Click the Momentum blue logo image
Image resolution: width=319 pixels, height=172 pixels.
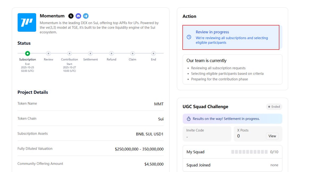(x=27, y=23)
